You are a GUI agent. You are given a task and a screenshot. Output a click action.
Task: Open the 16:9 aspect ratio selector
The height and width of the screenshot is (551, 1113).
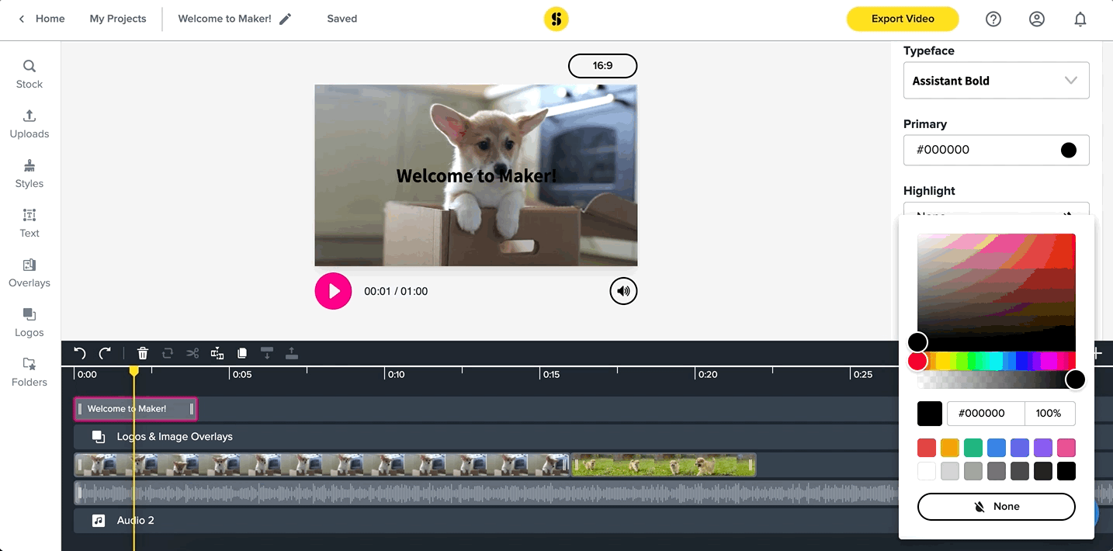point(602,66)
